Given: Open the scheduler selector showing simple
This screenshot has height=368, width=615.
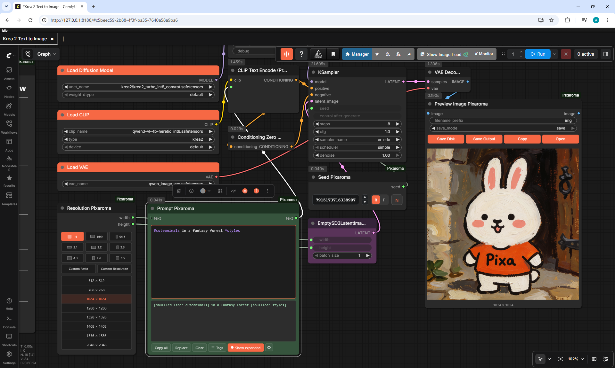Looking at the screenshot, I should pos(357,147).
